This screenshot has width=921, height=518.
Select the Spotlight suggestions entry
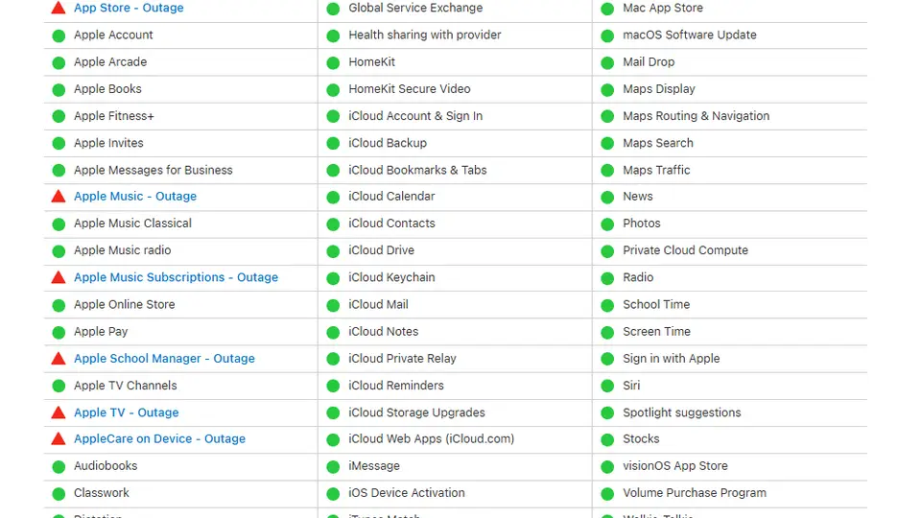coord(682,412)
